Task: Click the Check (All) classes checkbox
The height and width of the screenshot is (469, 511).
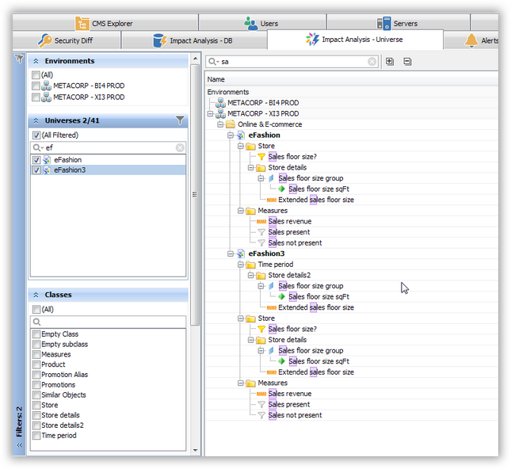Action: (x=36, y=309)
